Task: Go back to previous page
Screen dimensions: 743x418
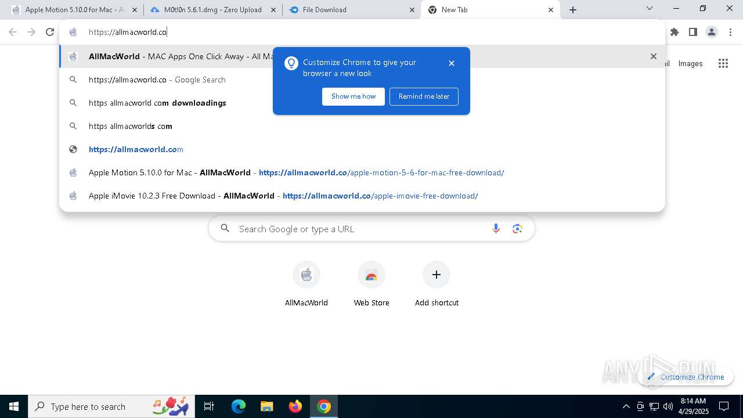Action: coord(13,33)
